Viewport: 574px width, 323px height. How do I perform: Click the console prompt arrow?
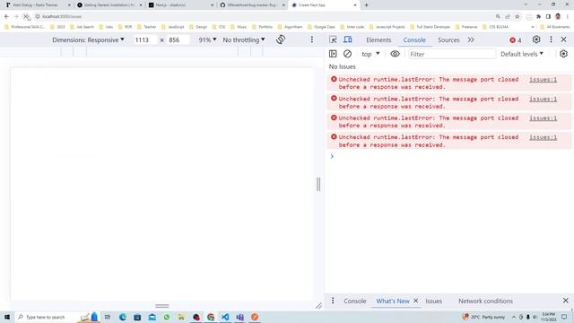click(x=332, y=156)
